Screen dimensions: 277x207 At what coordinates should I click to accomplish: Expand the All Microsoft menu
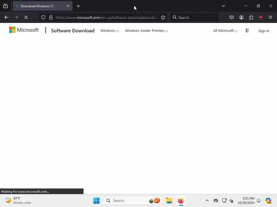pyautogui.click(x=225, y=31)
